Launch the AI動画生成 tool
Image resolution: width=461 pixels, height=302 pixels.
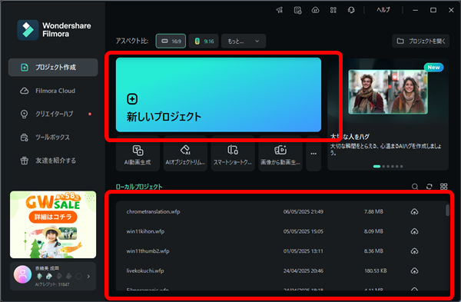(138, 154)
